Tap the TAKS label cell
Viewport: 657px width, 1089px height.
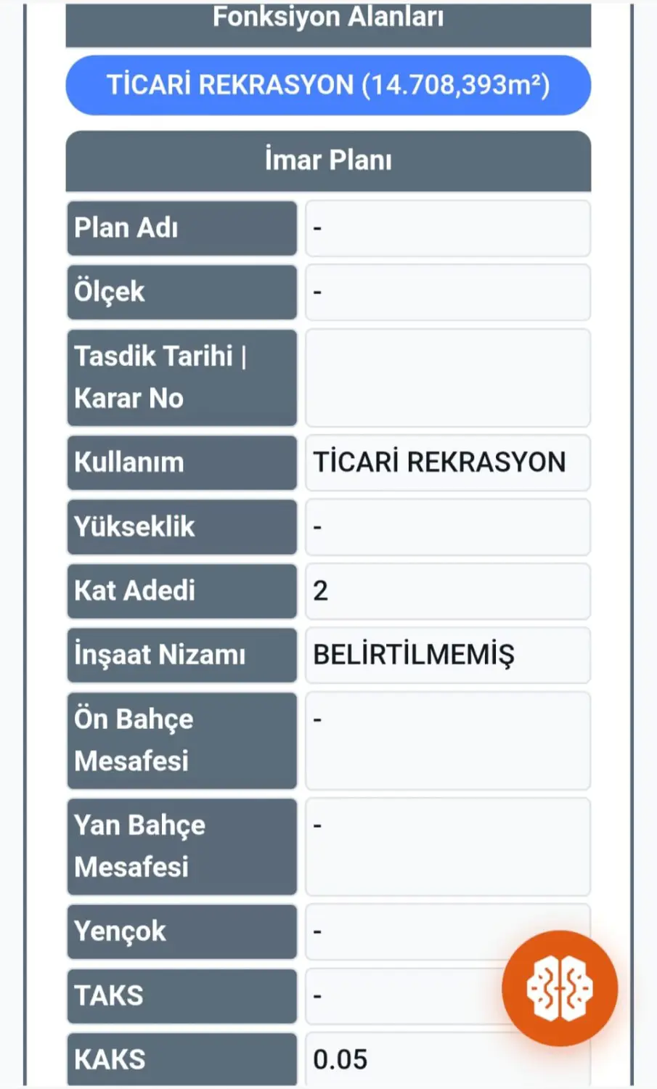pos(182,996)
